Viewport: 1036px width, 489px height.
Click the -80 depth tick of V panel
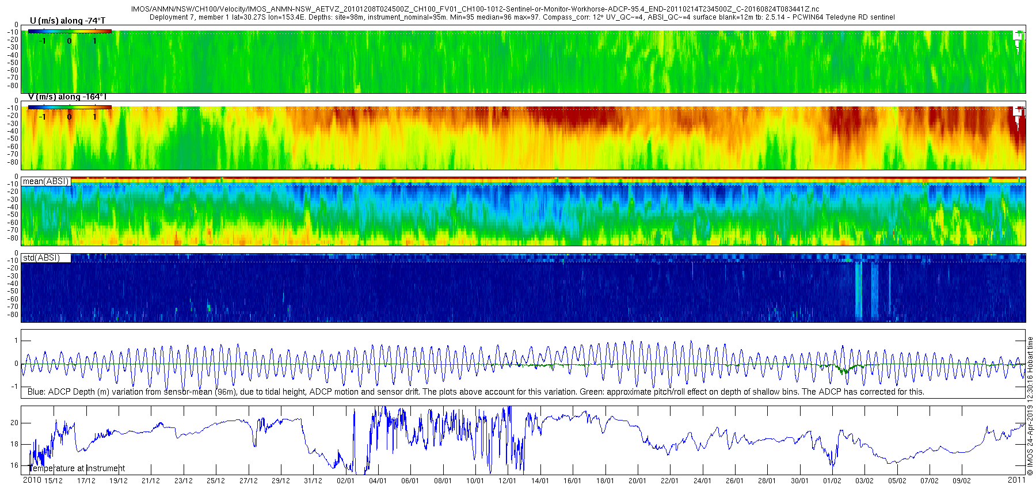coord(12,162)
